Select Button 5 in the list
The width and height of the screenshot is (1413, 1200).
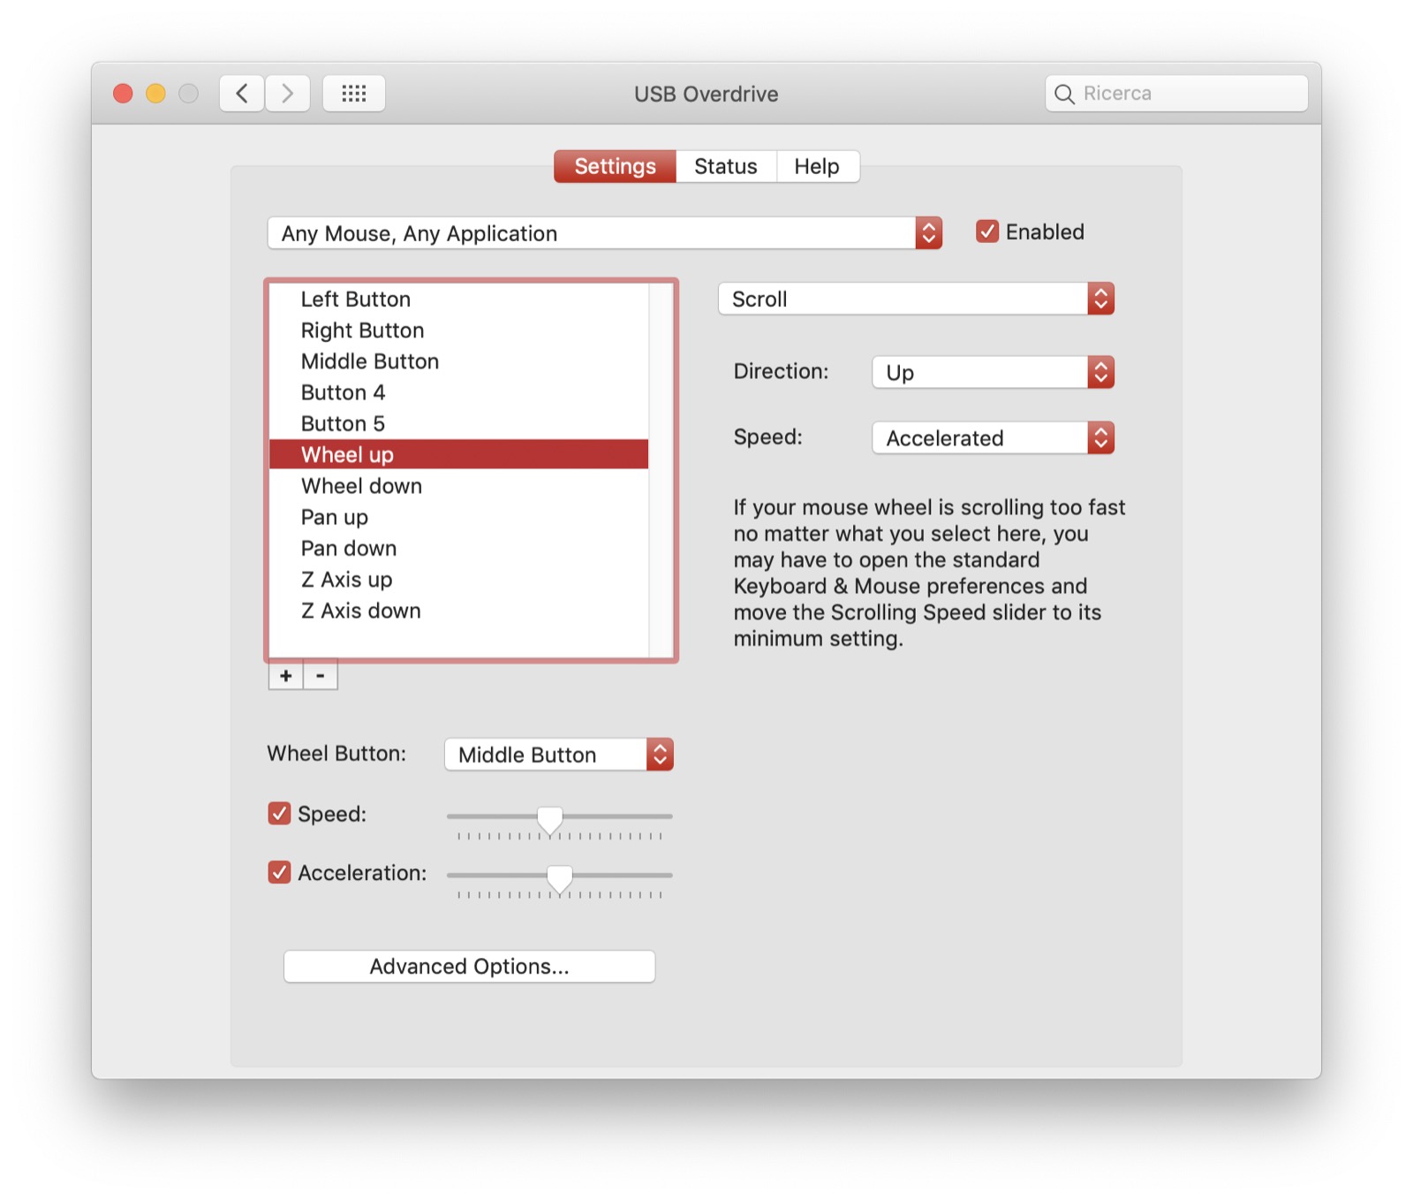(458, 423)
